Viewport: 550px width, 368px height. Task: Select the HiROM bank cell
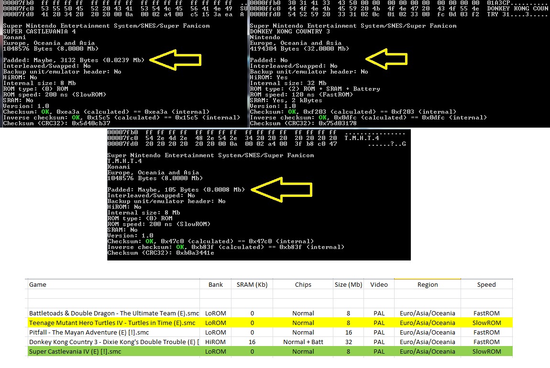(x=216, y=342)
